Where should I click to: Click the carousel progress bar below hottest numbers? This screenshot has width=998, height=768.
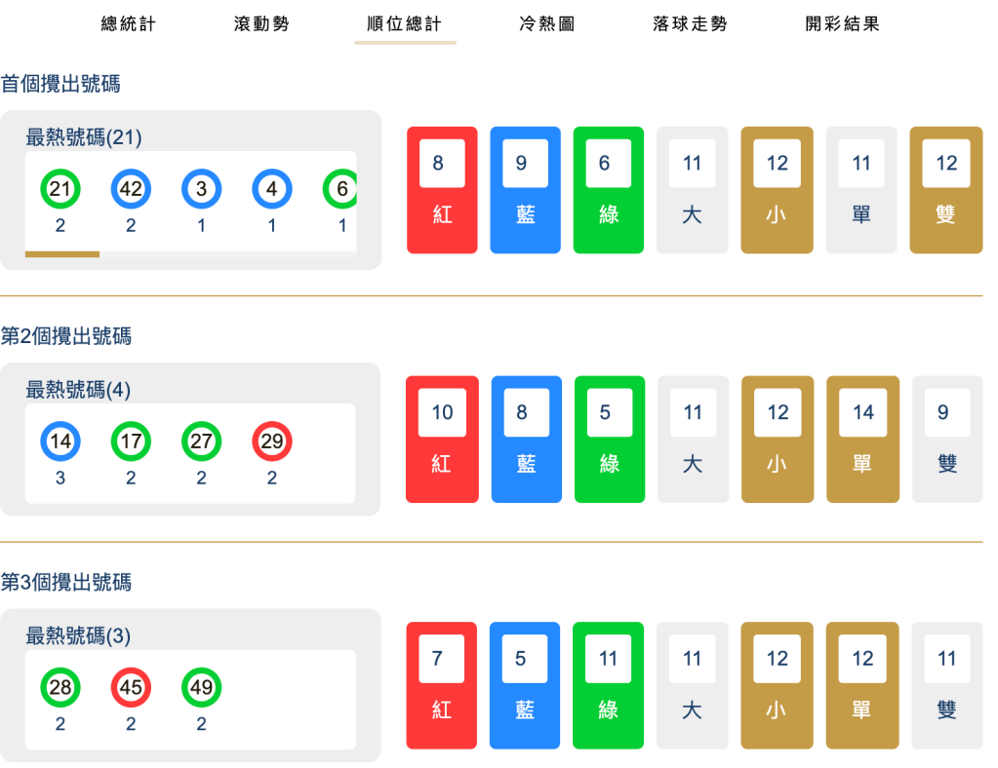(x=60, y=254)
